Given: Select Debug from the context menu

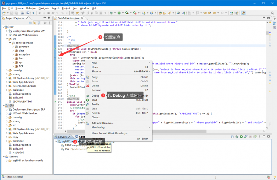Looking at the screenshot, I should pyautogui.click(x=95, y=96).
